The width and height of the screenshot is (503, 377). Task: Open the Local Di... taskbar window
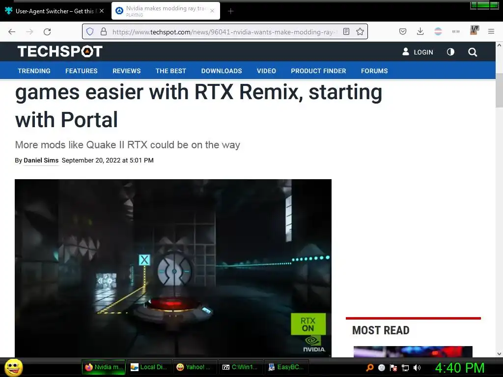click(x=149, y=367)
